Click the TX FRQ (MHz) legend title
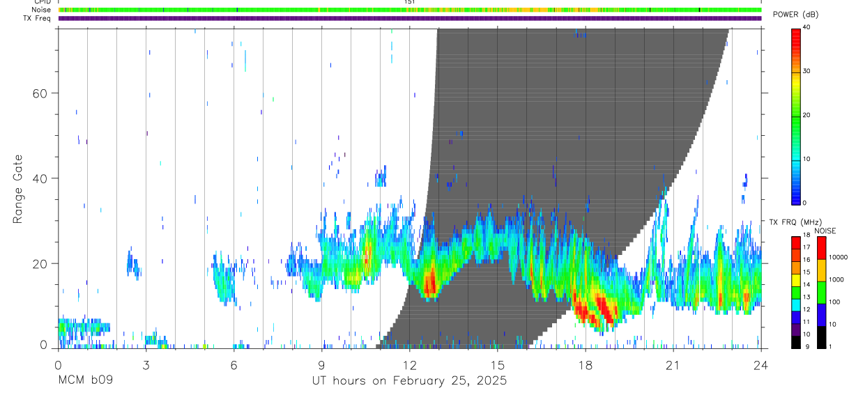 pyautogui.click(x=795, y=222)
